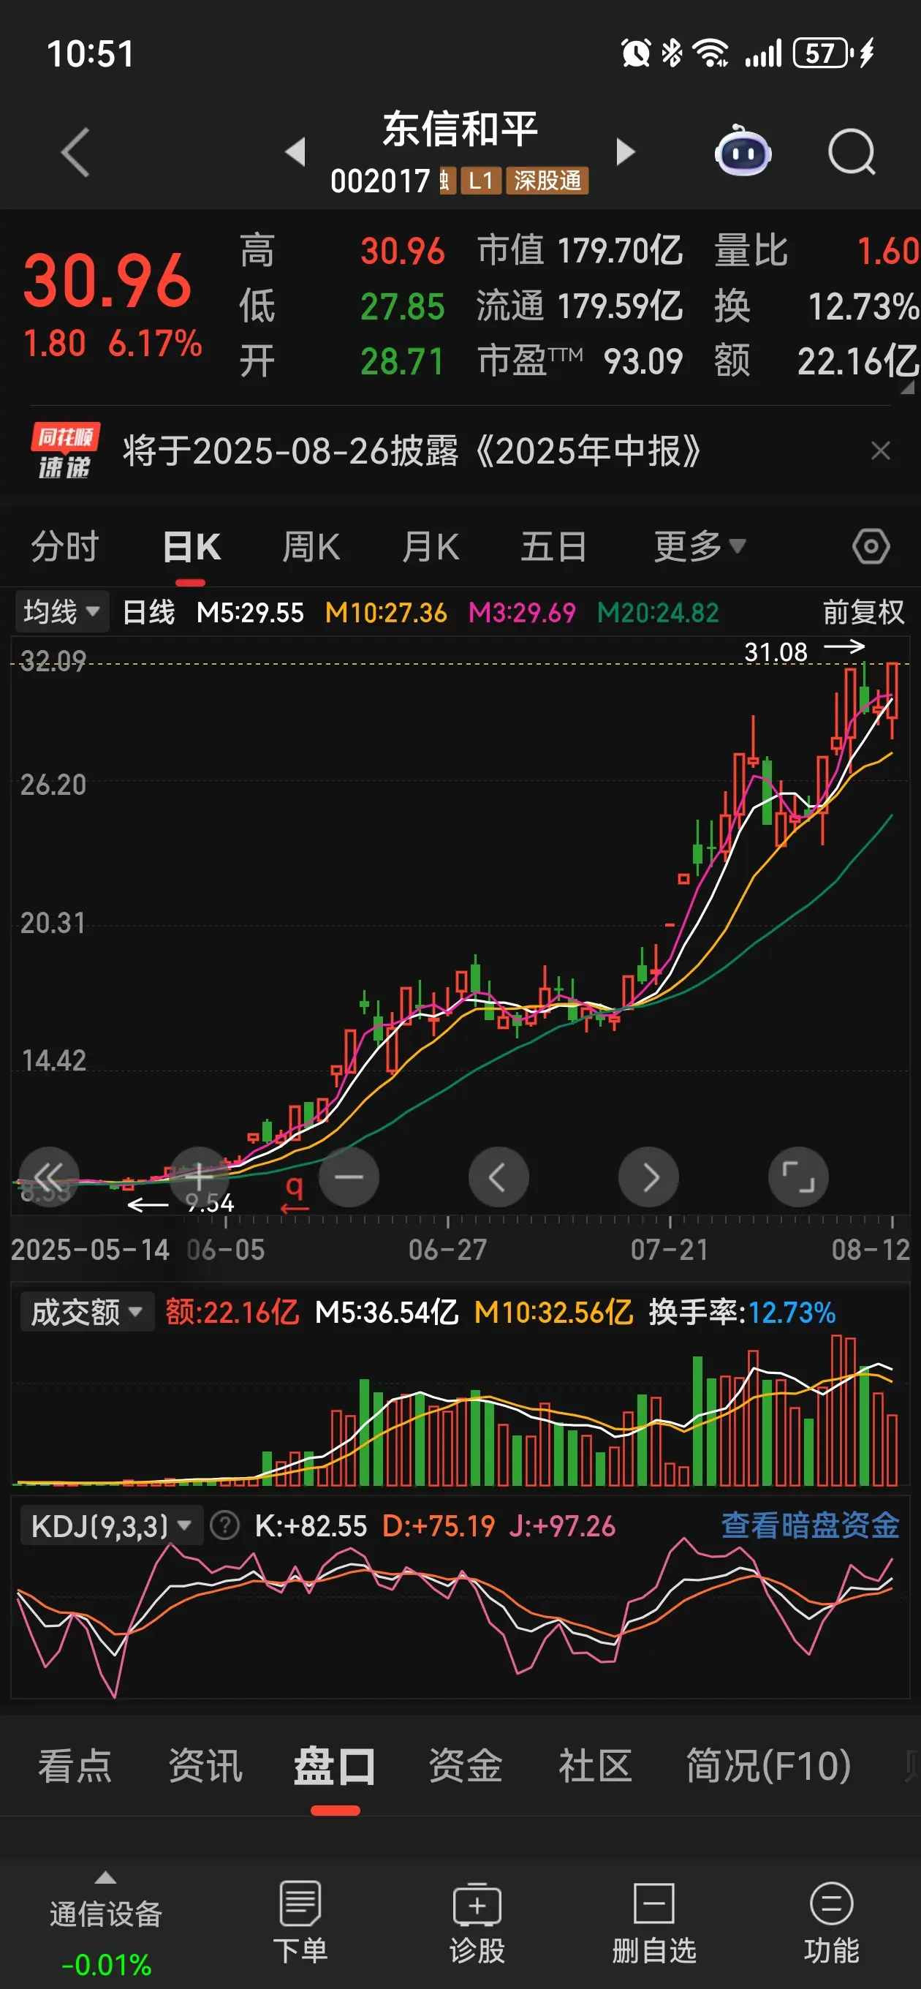Tap the 同花顺速递 logo
The height and width of the screenshot is (1989, 921).
click(65, 451)
